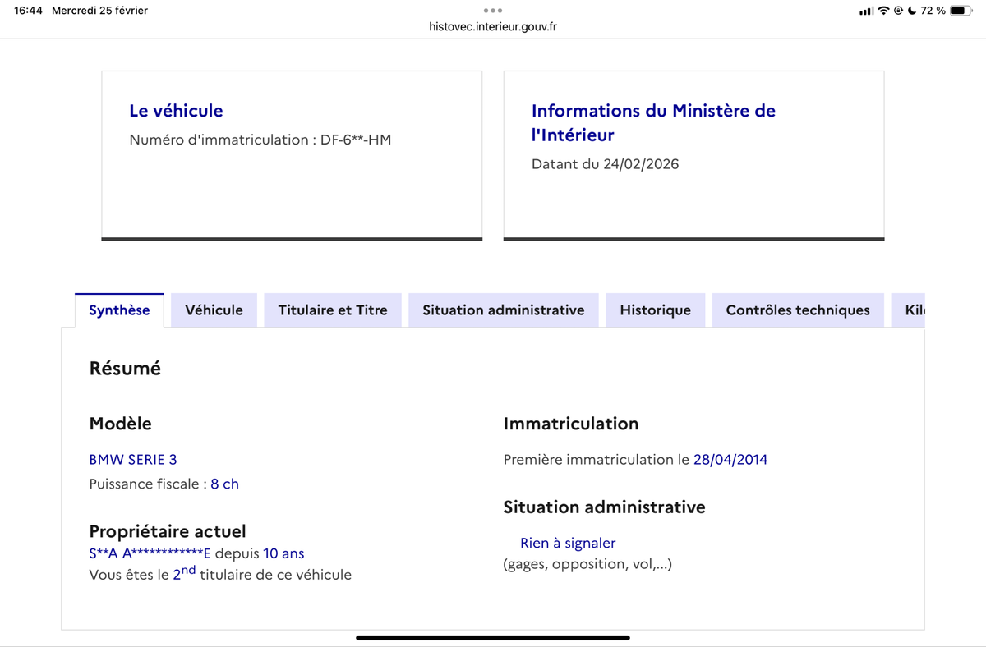
Task: Tap the three-dot multitasking menu
Action: (x=493, y=11)
